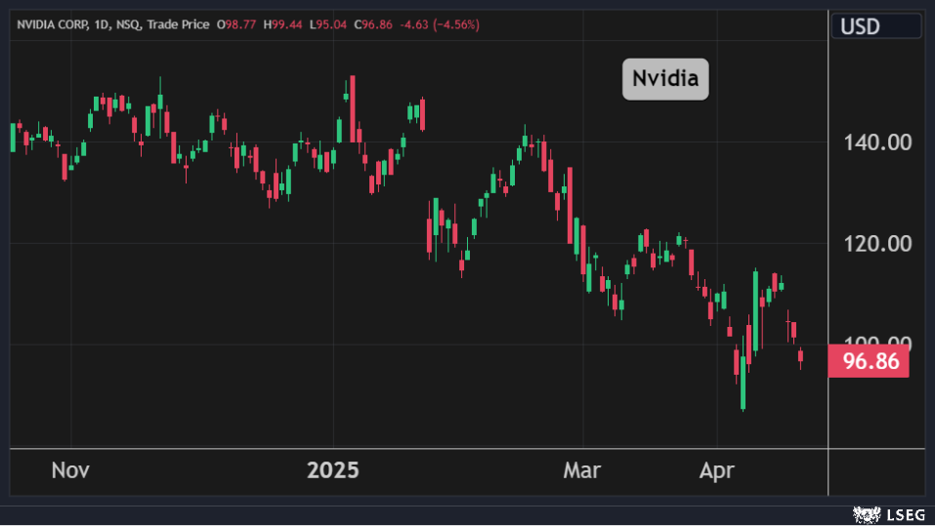Viewport: 935px width, 526px height.
Task: Click the 140.00 price axis label
Action: [x=877, y=142]
